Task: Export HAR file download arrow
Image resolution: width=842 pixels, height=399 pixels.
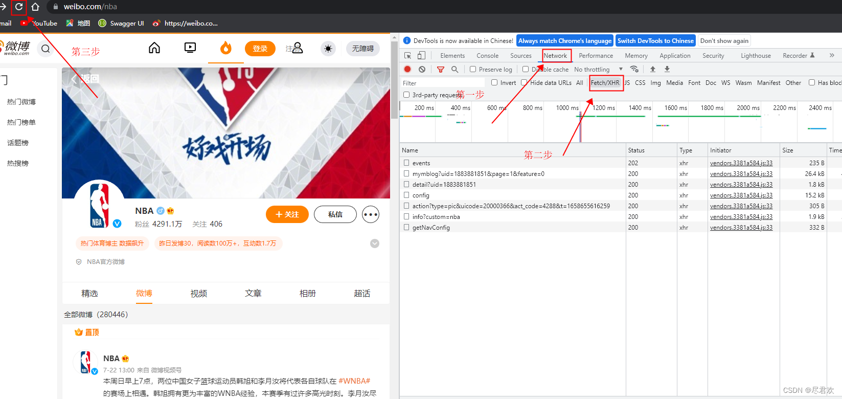Action: [x=667, y=69]
